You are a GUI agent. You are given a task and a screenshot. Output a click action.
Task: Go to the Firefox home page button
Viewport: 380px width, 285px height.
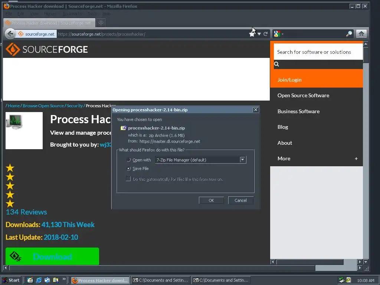click(361, 34)
